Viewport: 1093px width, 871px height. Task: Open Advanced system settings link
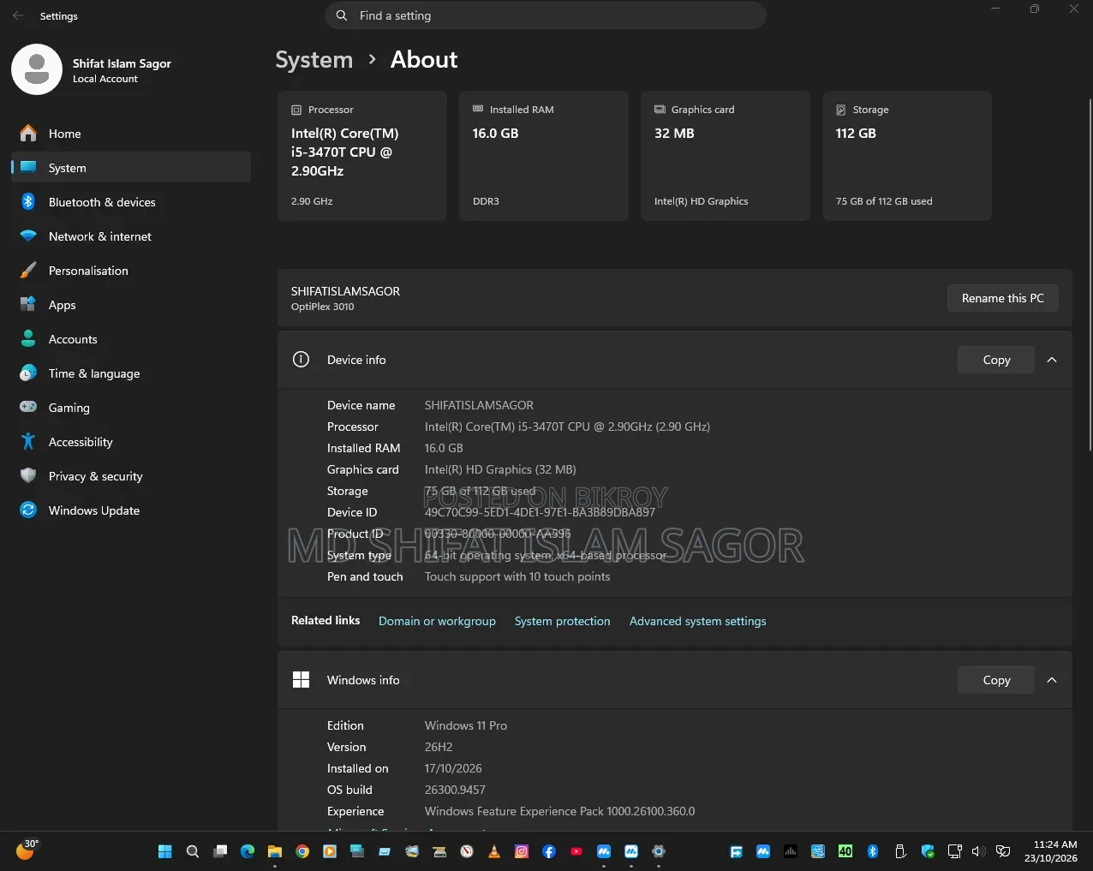698,621
